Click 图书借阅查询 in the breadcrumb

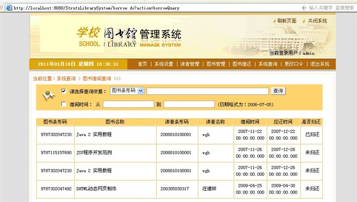97,79
